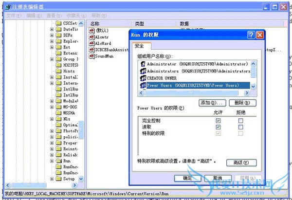The width and height of the screenshot is (292, 200).
Task: Expand the Nls tree node
Action: [52, 119]
